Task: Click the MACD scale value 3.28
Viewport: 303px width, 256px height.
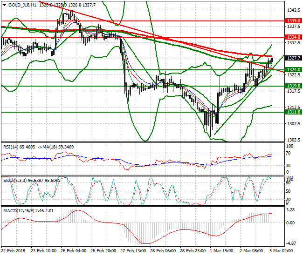Action: 290,210
